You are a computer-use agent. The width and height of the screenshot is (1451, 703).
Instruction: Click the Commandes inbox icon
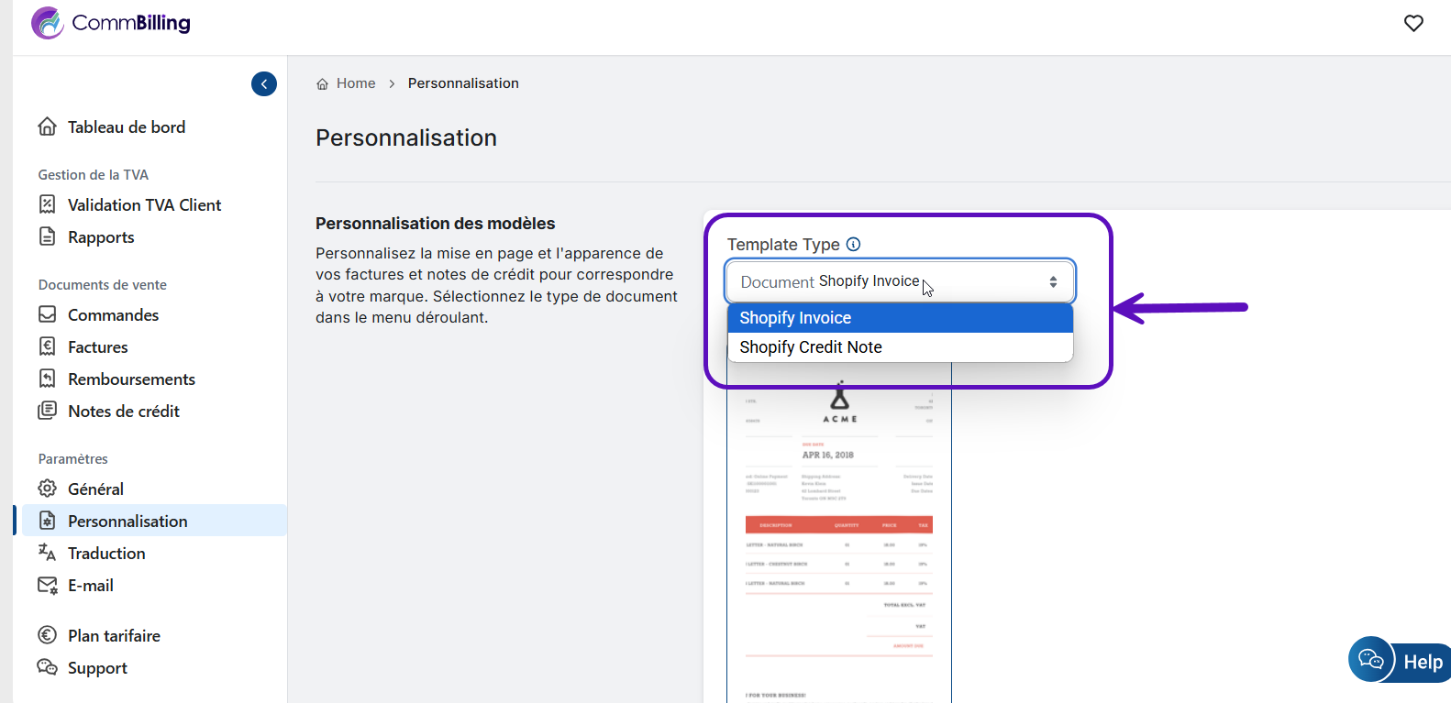tap(48, 314)
